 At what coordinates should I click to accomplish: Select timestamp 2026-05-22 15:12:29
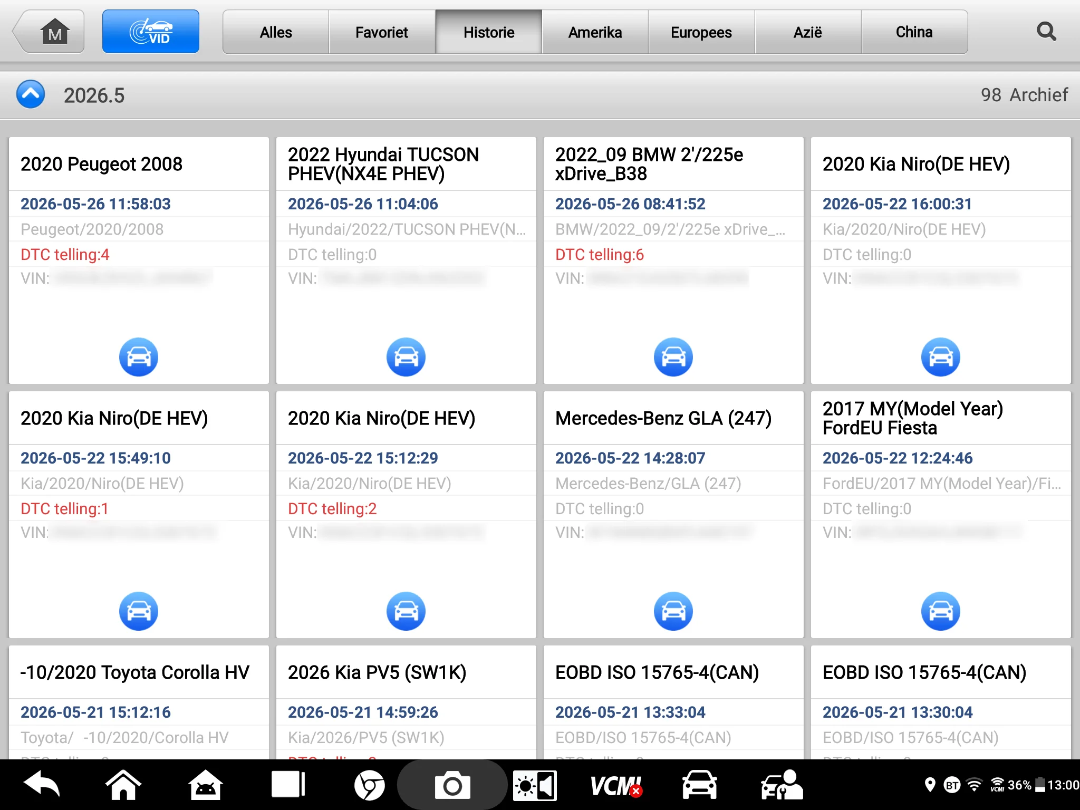click(363, 458)
